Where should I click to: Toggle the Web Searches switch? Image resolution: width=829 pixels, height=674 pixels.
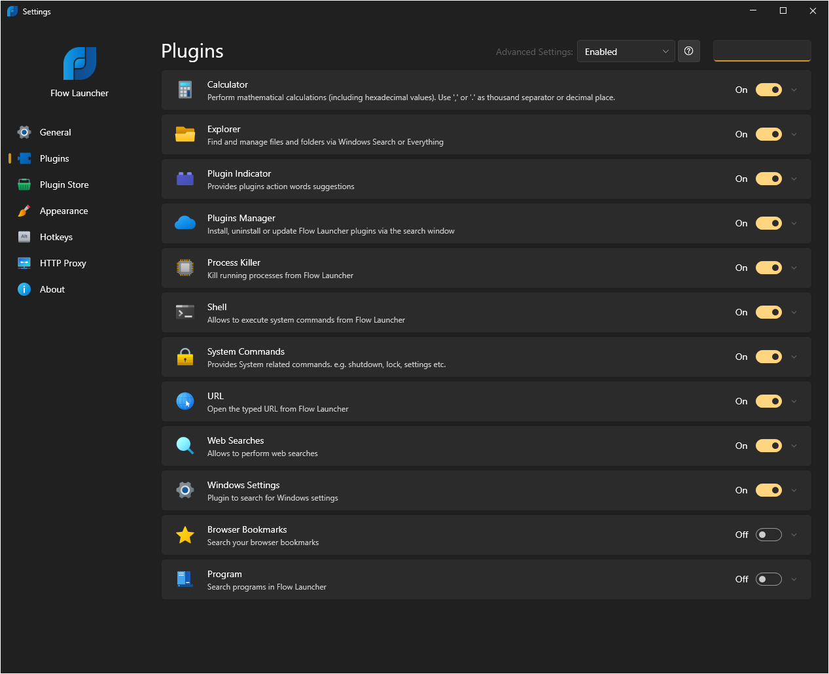769,446
